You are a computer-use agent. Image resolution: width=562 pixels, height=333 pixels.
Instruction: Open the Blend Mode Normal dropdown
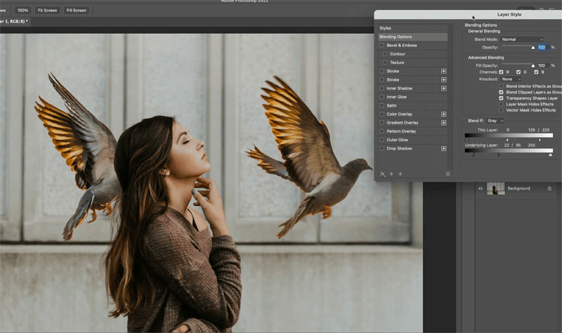[x=522, y=39]
